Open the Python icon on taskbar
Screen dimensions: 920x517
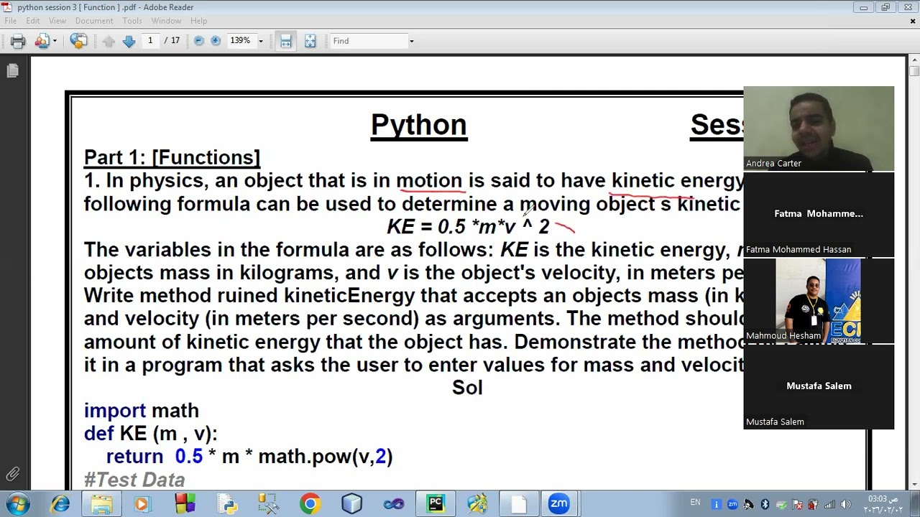pyautogui.click(x=228, y=504)
